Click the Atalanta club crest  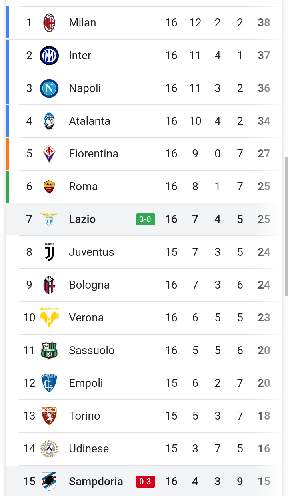coord(49,121)
